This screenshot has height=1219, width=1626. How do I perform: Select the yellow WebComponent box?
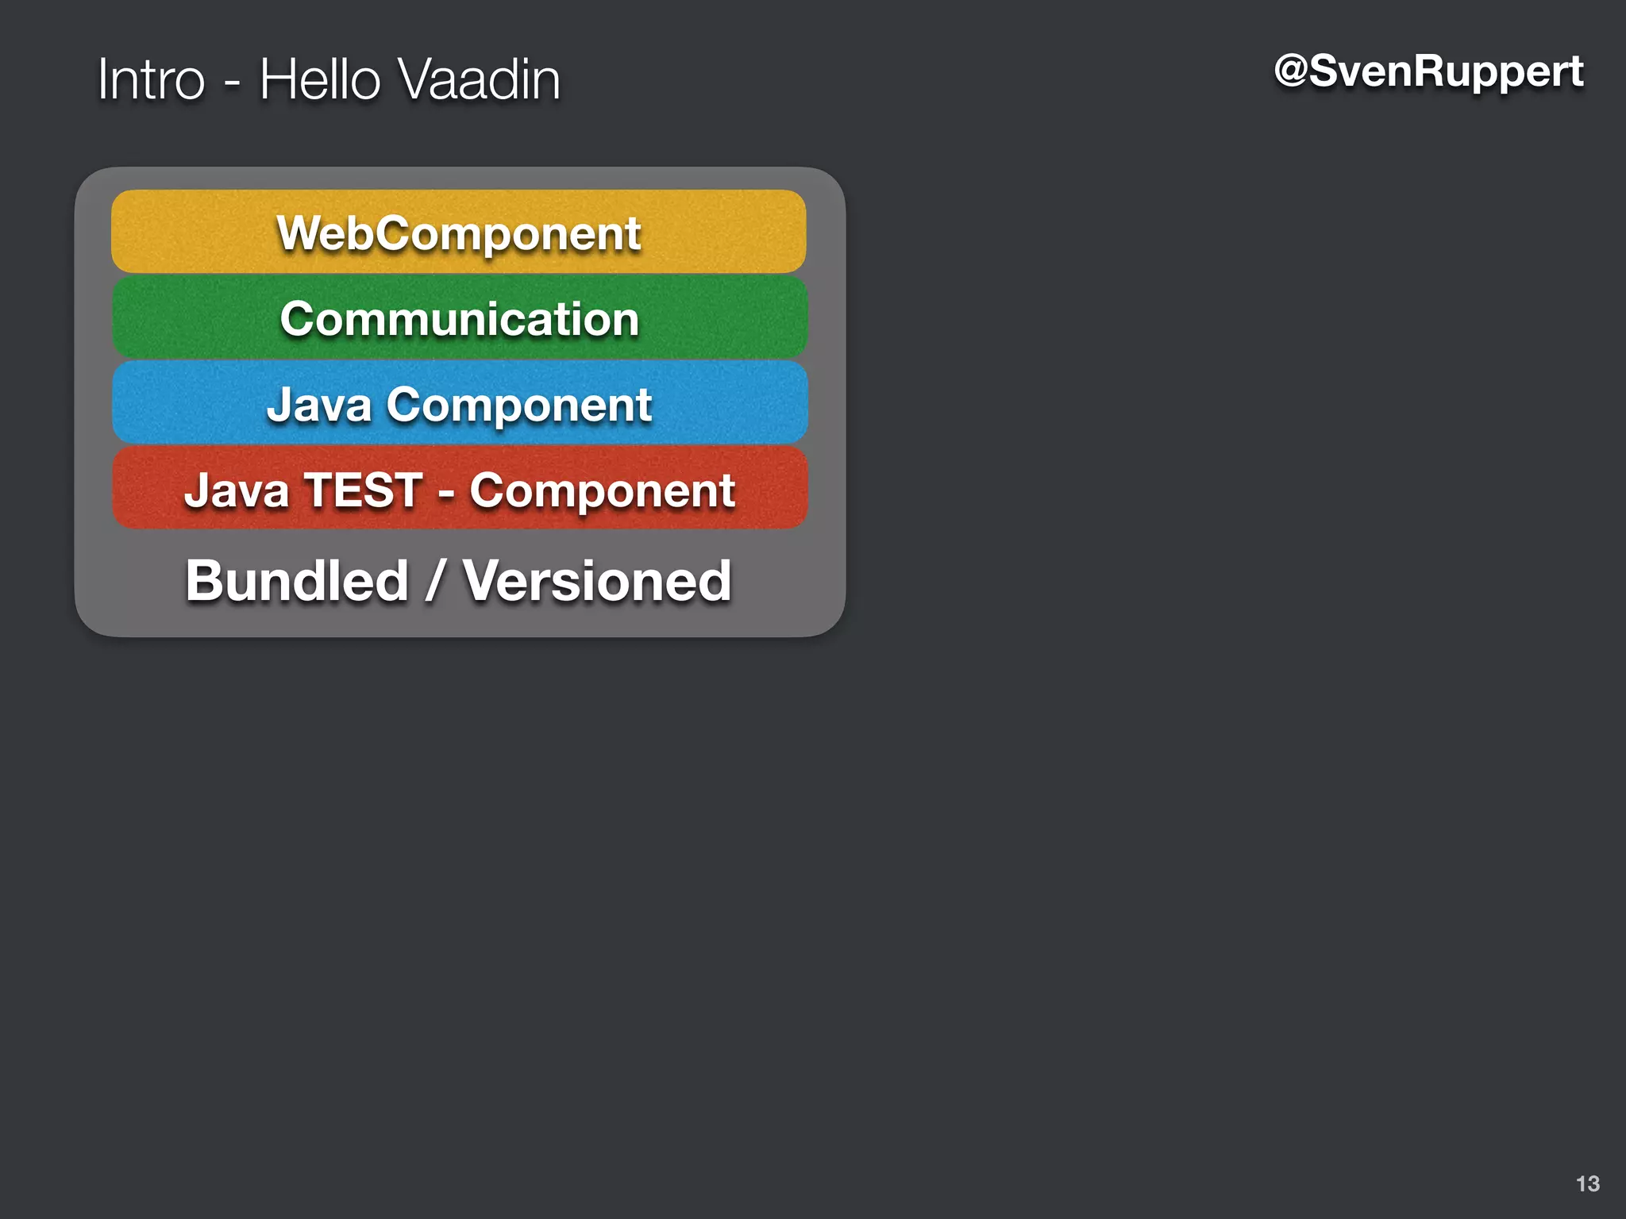(458, 232)
